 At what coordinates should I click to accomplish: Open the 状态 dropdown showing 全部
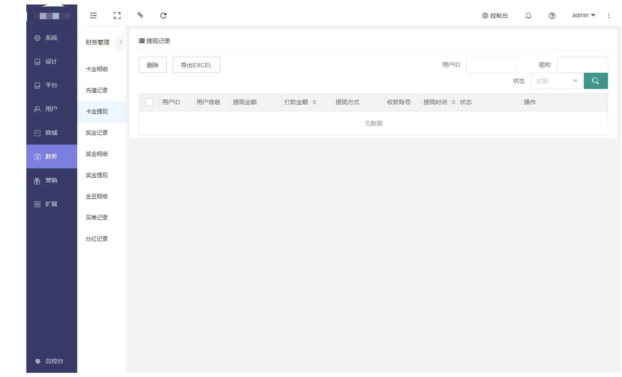tap(557, 81)
